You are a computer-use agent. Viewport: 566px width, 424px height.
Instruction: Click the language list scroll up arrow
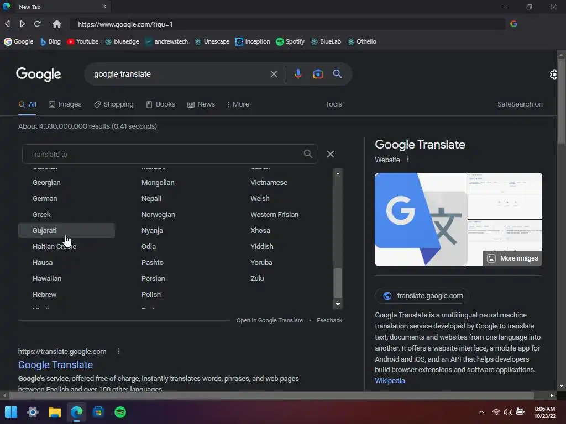338,173
